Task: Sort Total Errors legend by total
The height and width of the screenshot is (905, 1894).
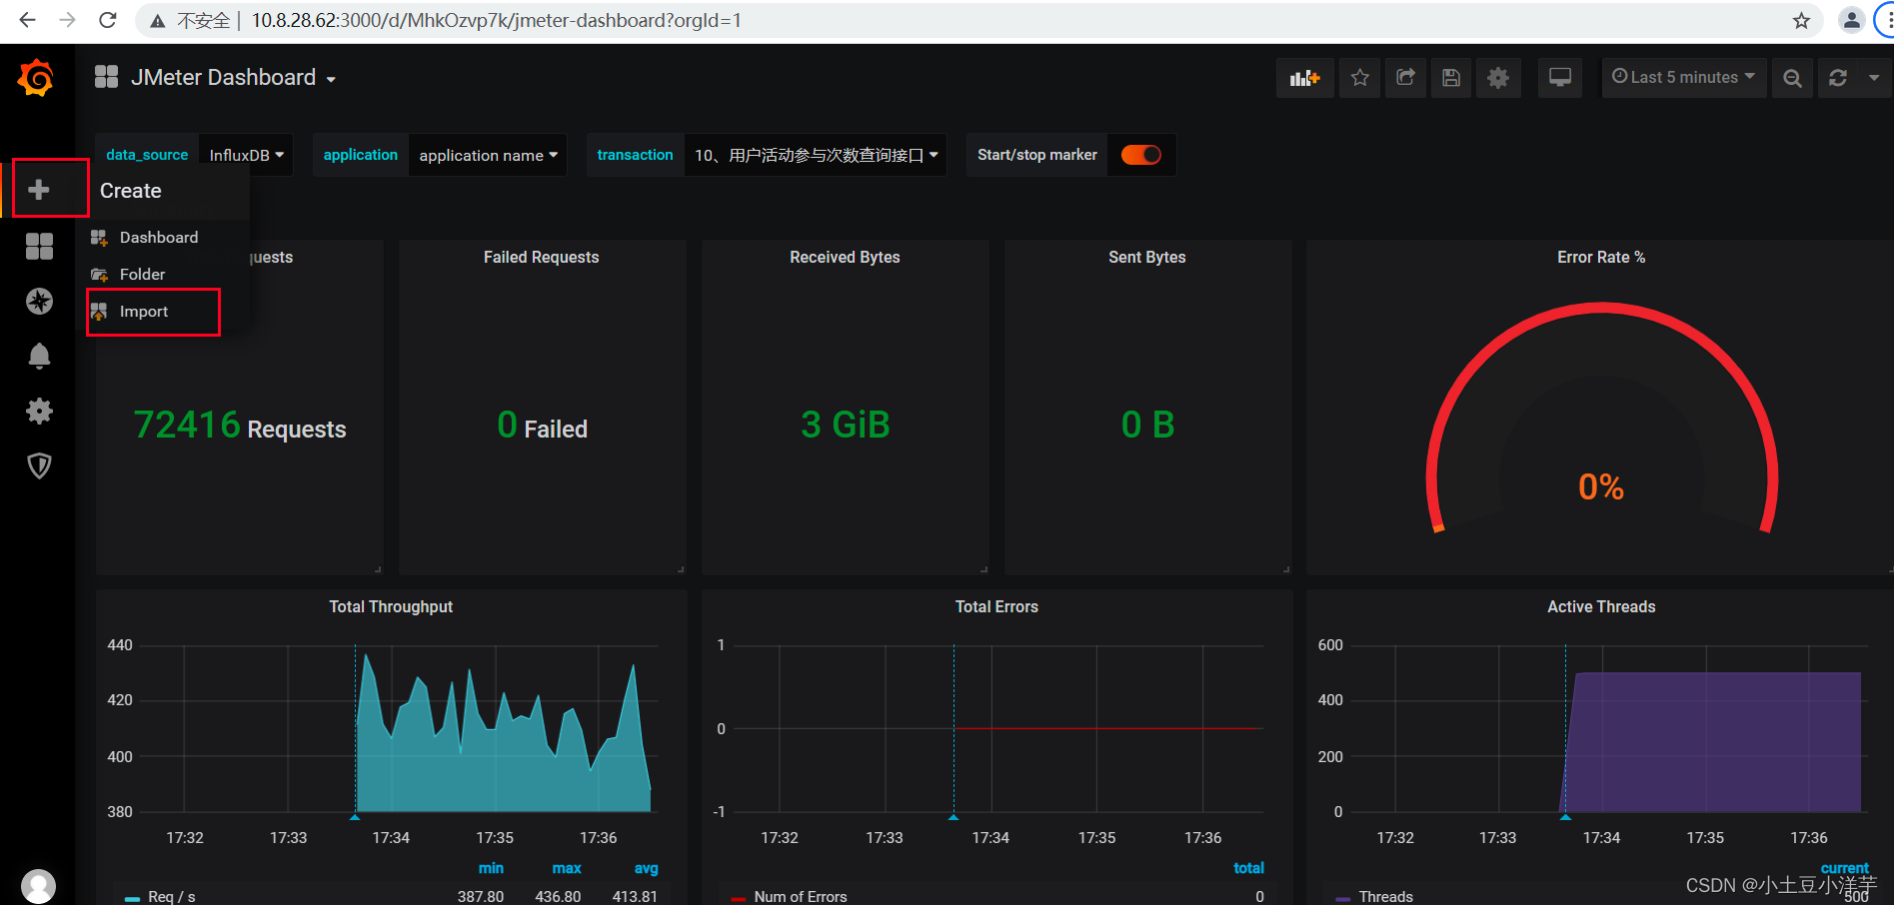Action: tap(1248, 868)
